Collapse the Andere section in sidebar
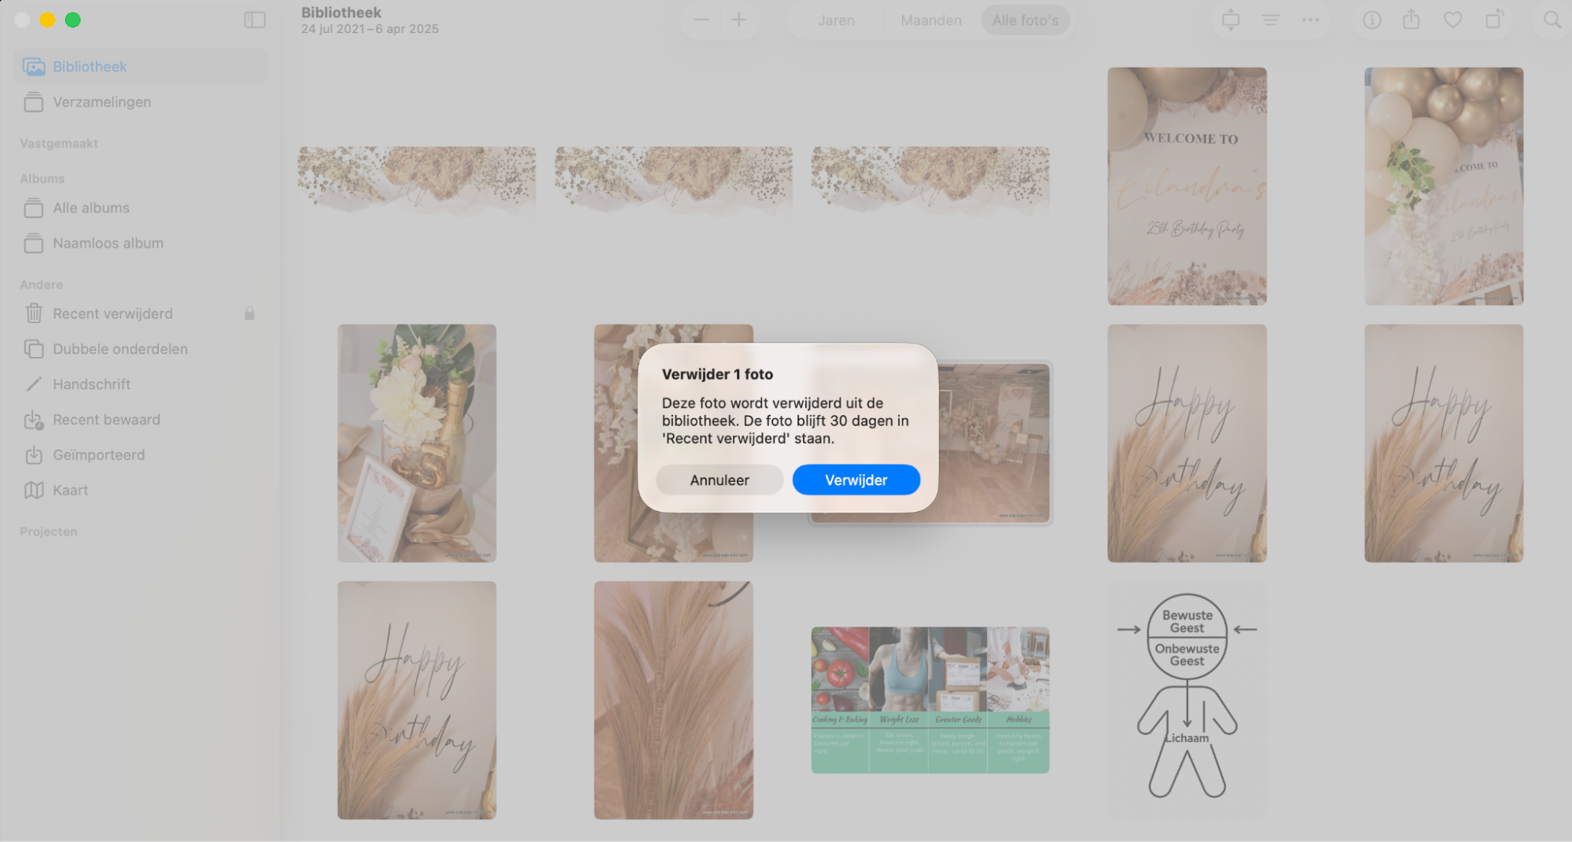Viewport: 1572px width, 842px height. pos(40,284)
